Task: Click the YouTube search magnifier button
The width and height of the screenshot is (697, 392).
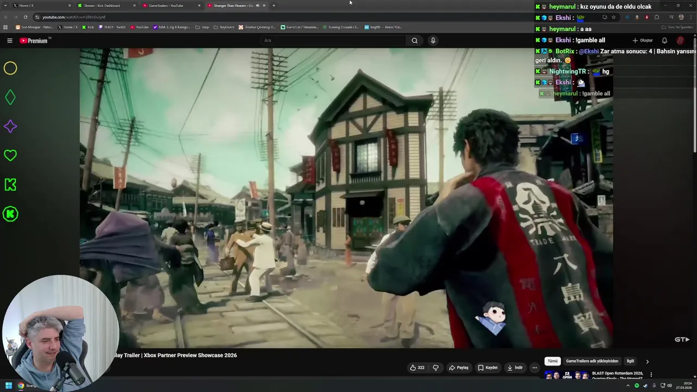Action: pos(414,40)
